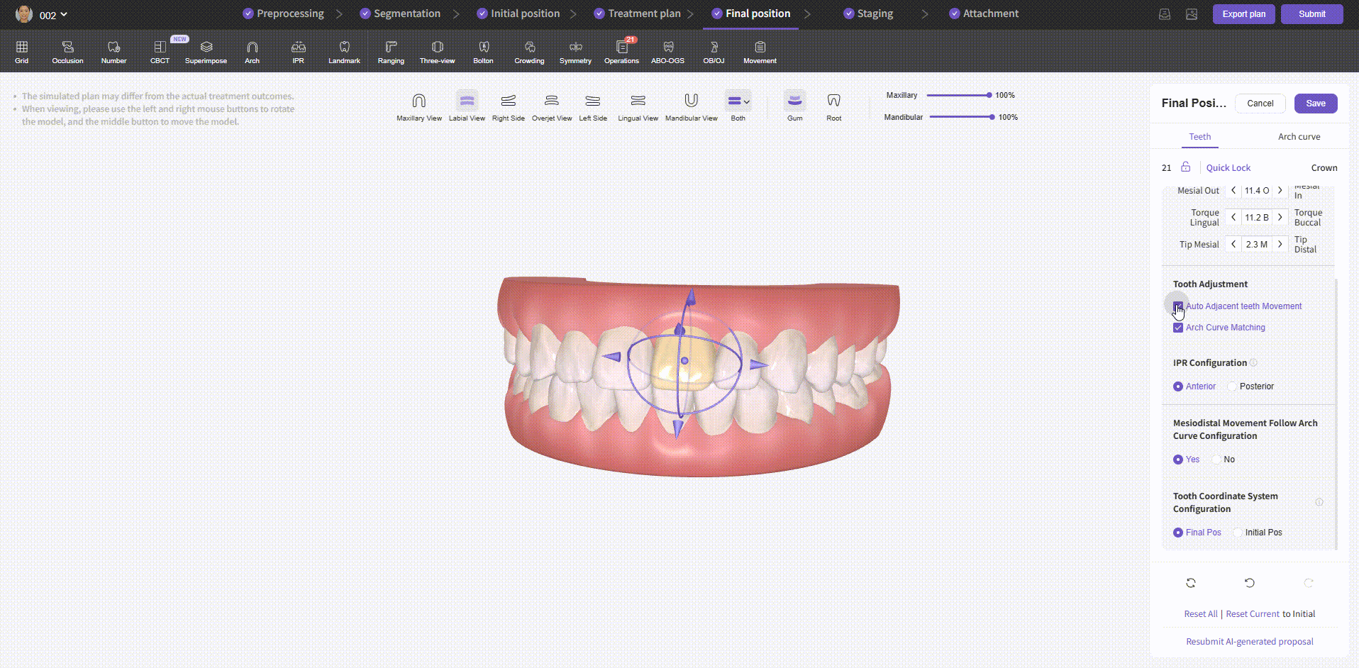Open the Bolton analysis tool

[483, 52]
